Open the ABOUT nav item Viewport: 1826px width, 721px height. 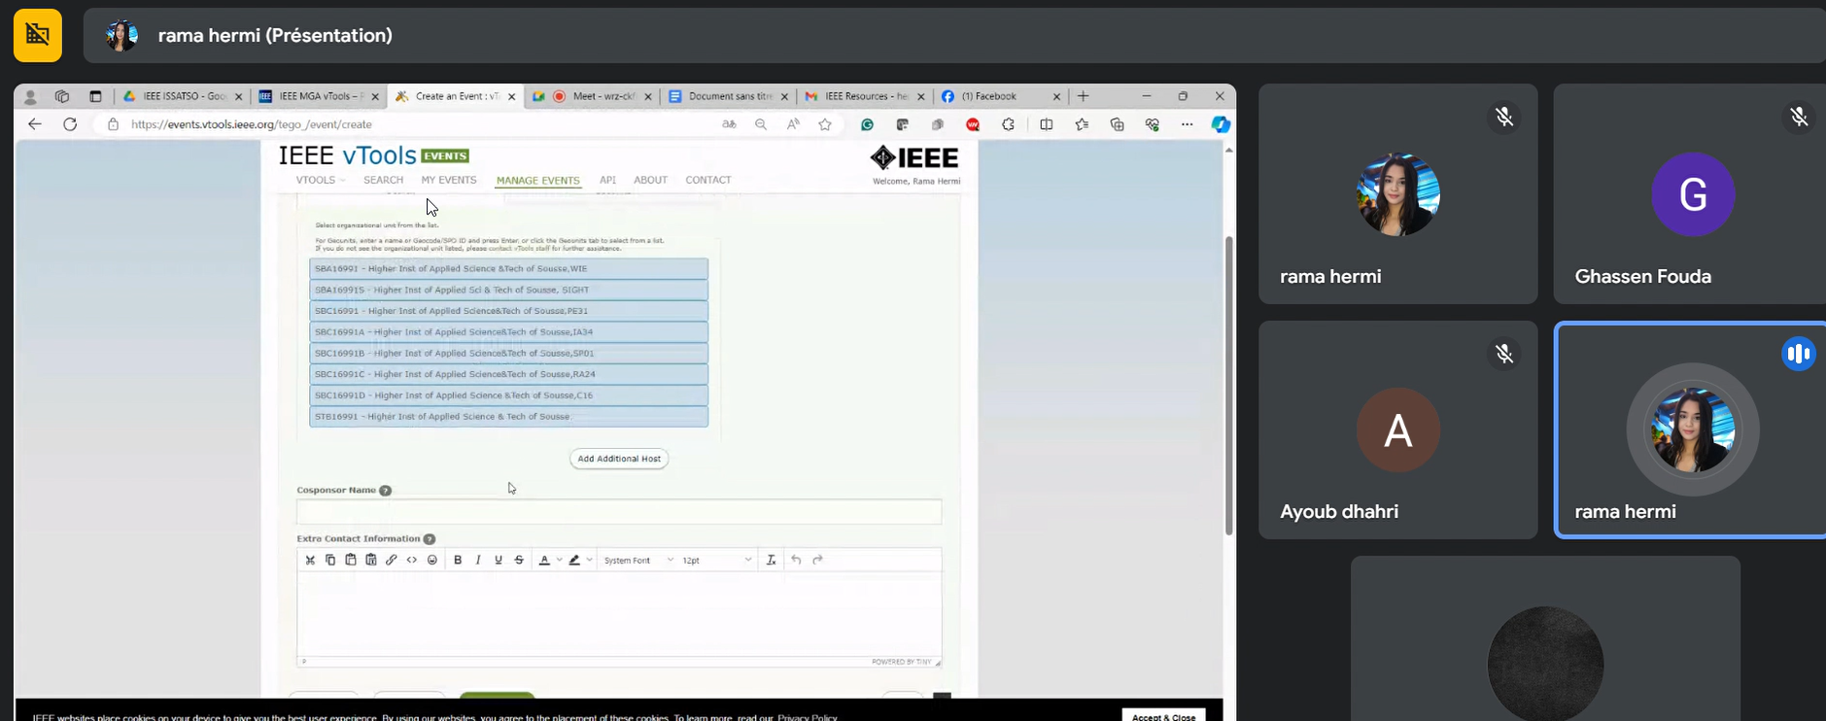(650, 180)
